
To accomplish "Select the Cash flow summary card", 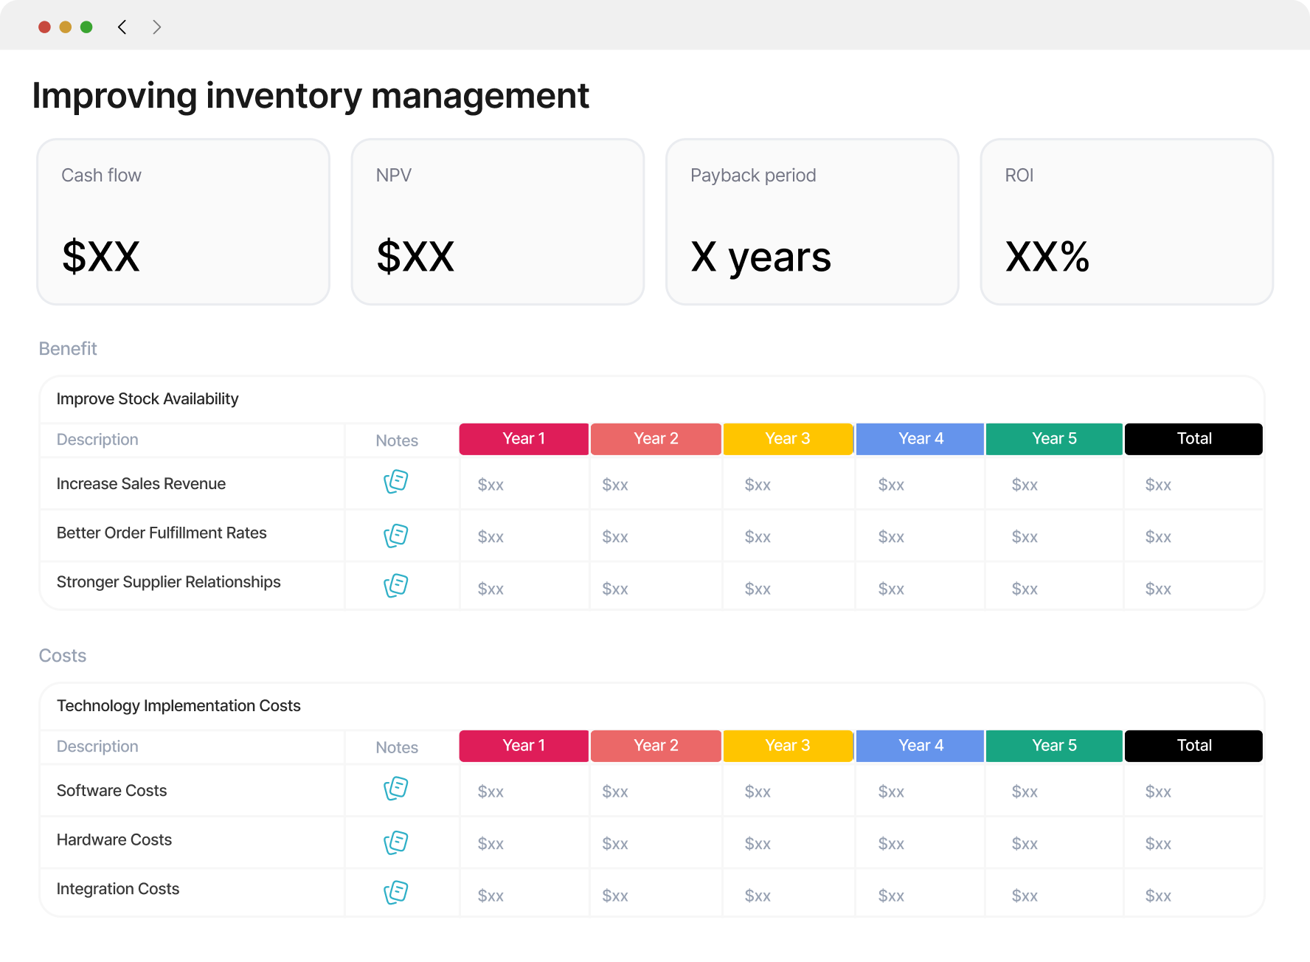I will click(x=183, y=222).
